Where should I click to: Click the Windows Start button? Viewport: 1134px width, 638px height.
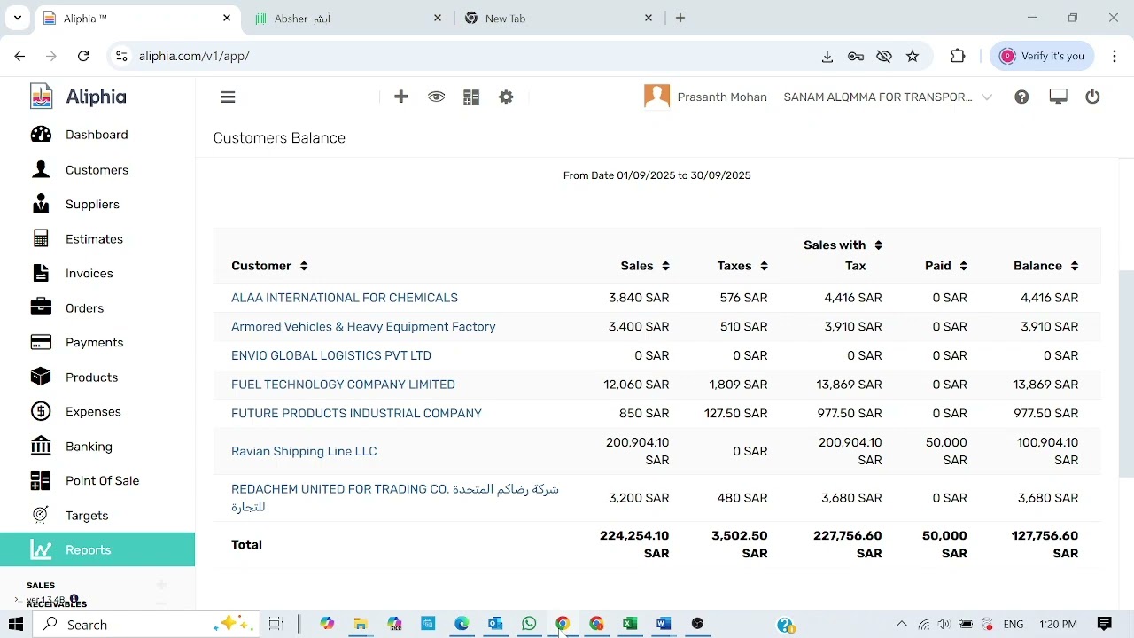pos(16,625)
